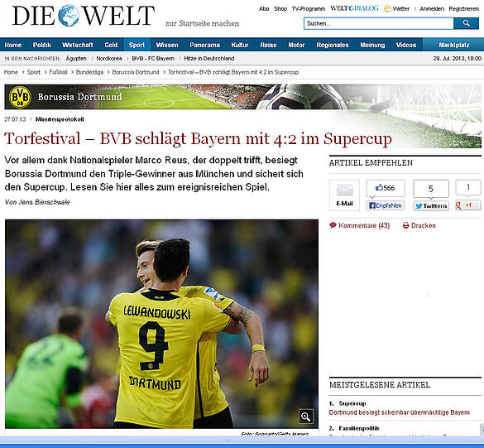The width and height of the screenshot is (484, 448).
Task: Open the Panorama section
Action: [x=204, y=45]
